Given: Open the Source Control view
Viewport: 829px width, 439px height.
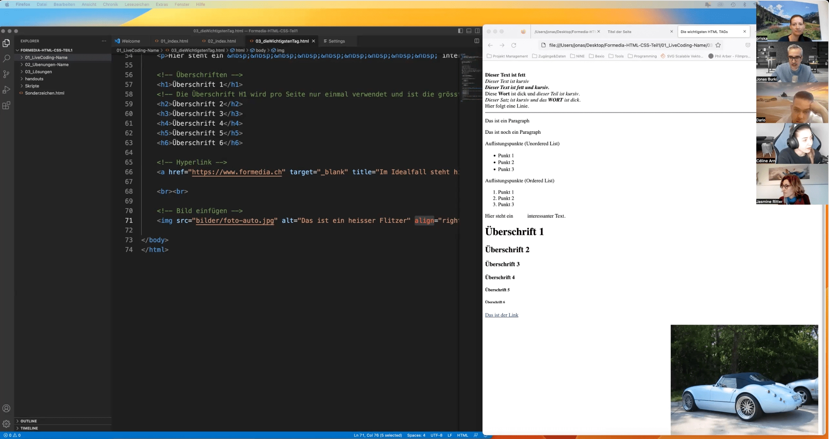Looking at the screenshot, I should (x=6, y=74).
